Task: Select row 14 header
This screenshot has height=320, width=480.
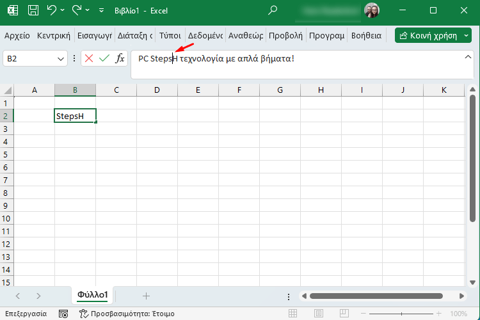Action: (x=7, y=269)
